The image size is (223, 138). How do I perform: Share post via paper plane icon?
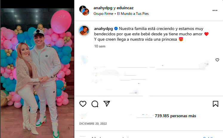(x=107, y=104)
